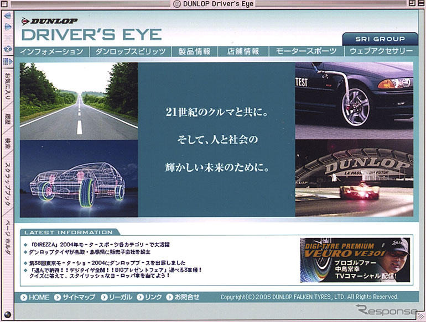This screenshot has width=426, height=322.
Task: Click the SRI GROUP button
Action: pos(380,39)
